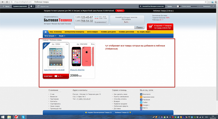
Task: Open the Недавно Просмотренные Товары (3) tab
Action: (x=98, y=112)
